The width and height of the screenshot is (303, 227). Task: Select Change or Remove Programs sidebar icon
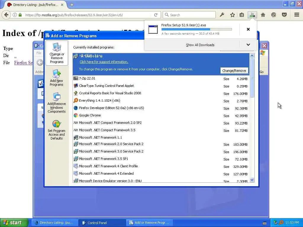tap(57, 53)
